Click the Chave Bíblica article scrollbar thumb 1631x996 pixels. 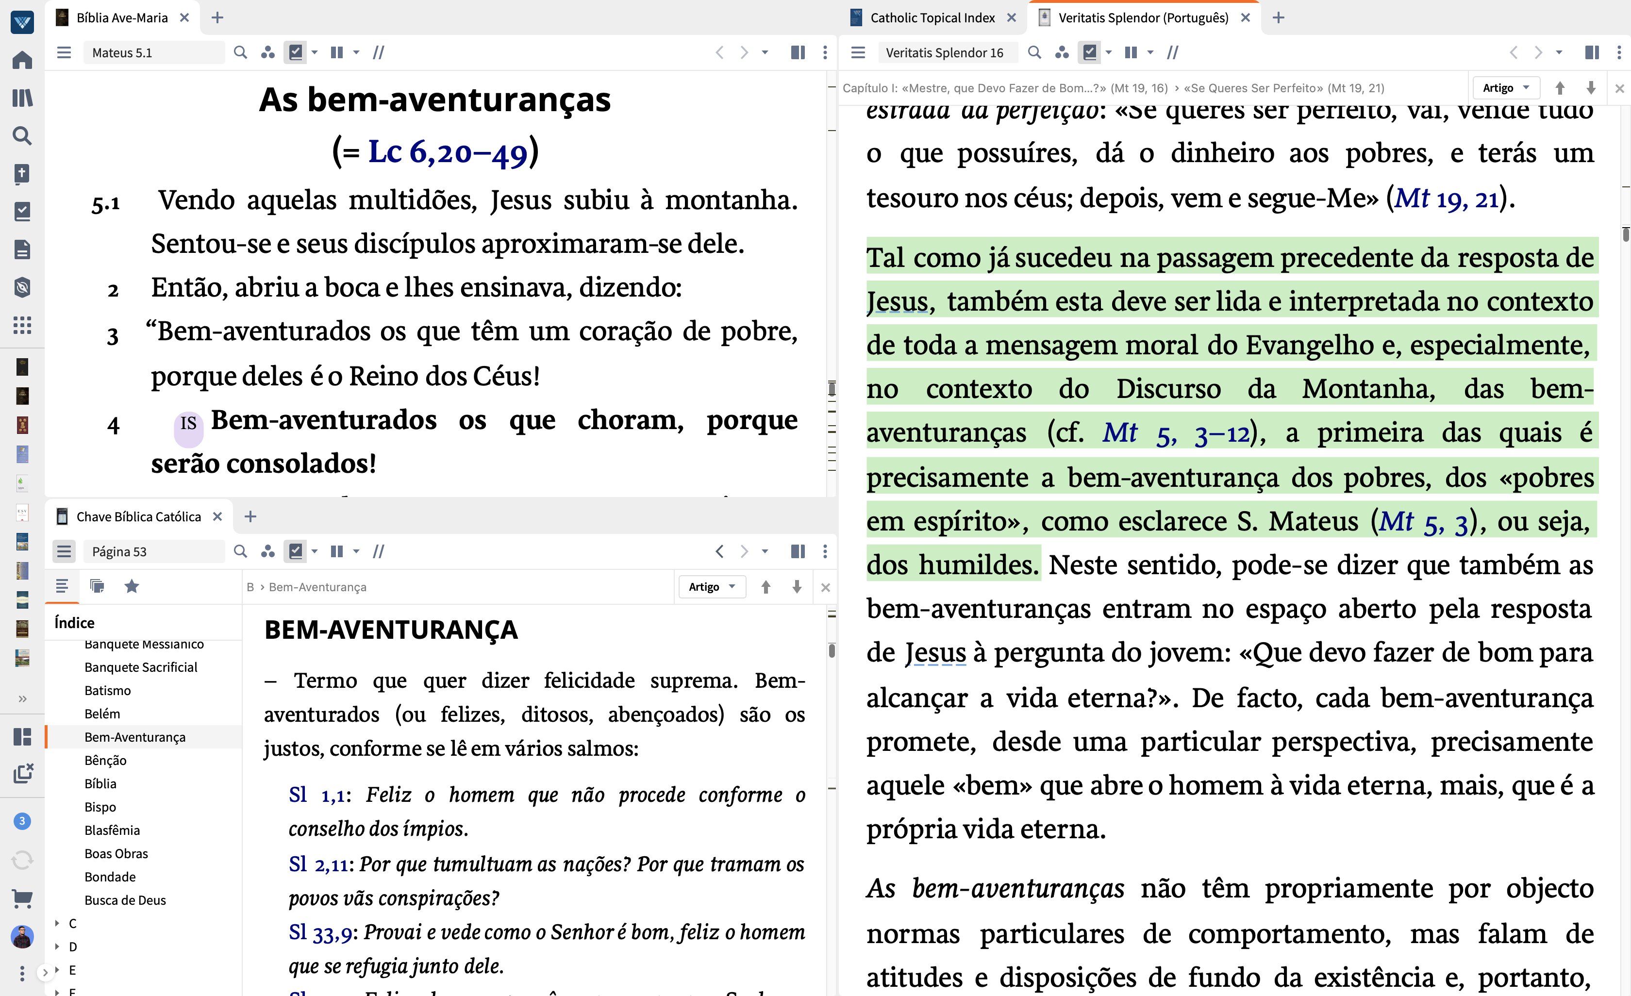pyautogui.click(x=832, y=650)
